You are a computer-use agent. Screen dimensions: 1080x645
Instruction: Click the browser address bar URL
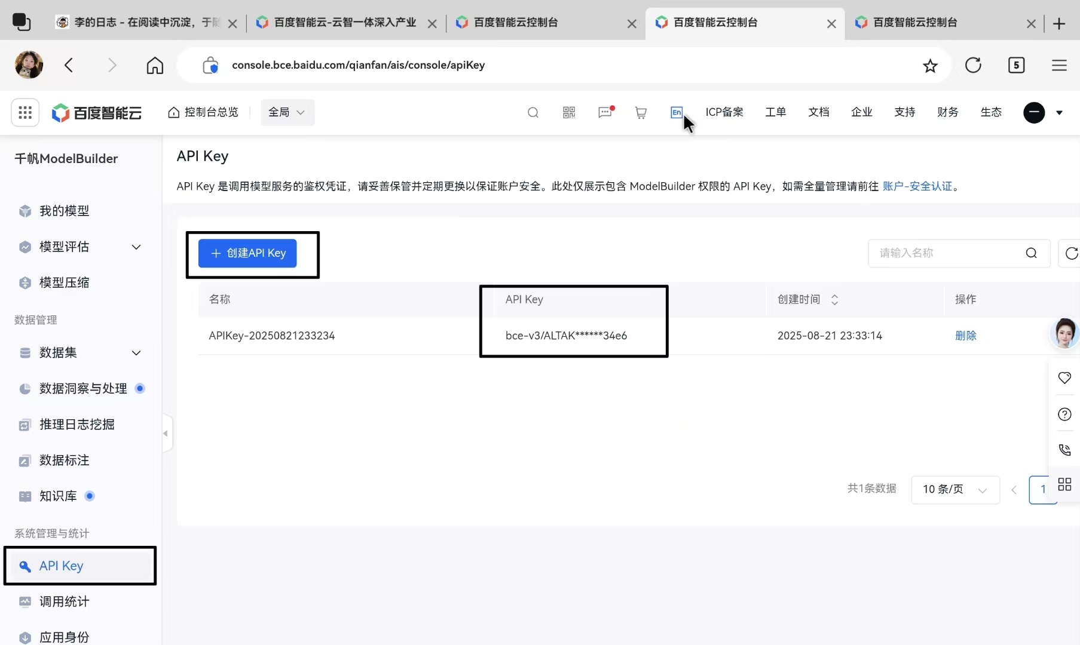[x=358, y=65]
